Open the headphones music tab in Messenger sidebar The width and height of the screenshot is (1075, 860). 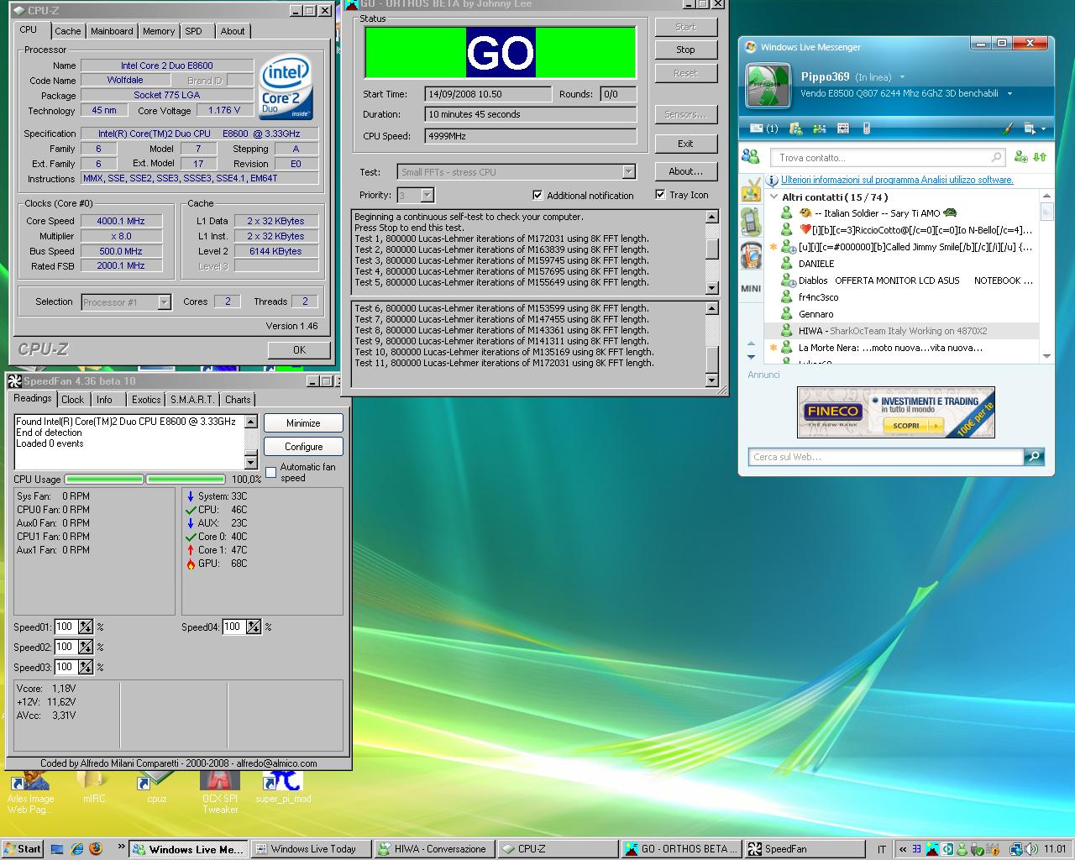pyautogui.click(x=751, y=254)
